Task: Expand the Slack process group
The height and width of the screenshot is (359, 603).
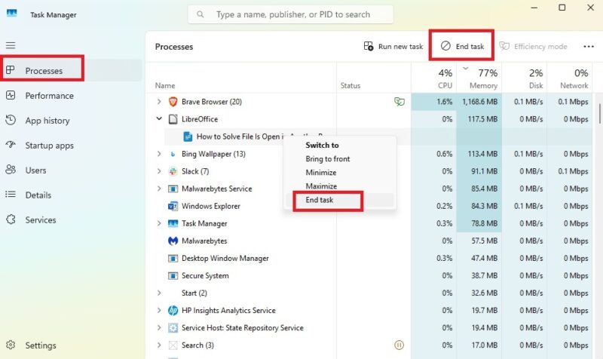Action: click(x=158, y=172)
